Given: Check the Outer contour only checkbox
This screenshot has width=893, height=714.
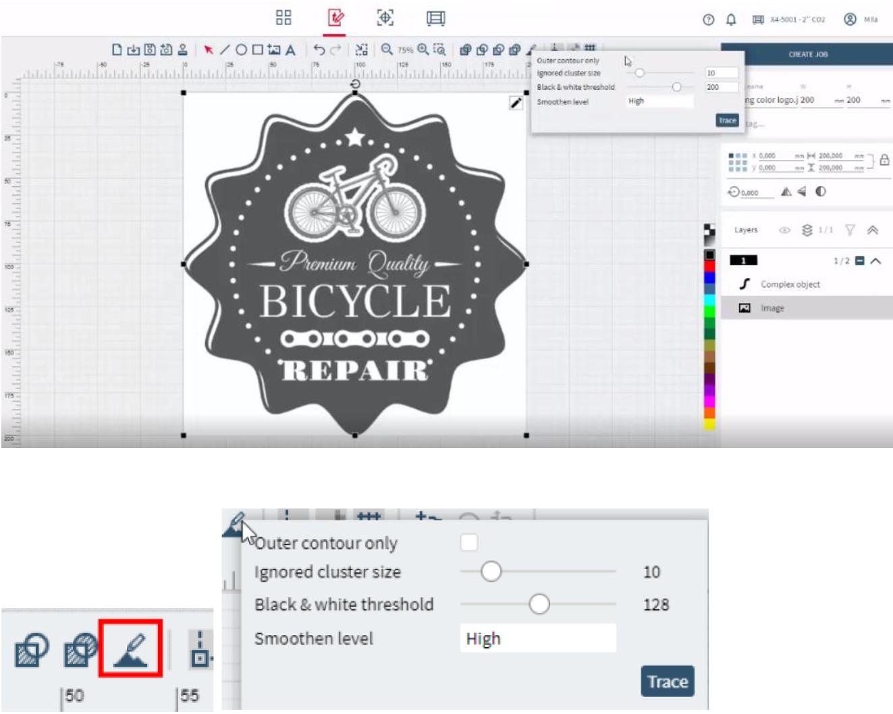Looking at the screenshot, I should coord(468,542).
